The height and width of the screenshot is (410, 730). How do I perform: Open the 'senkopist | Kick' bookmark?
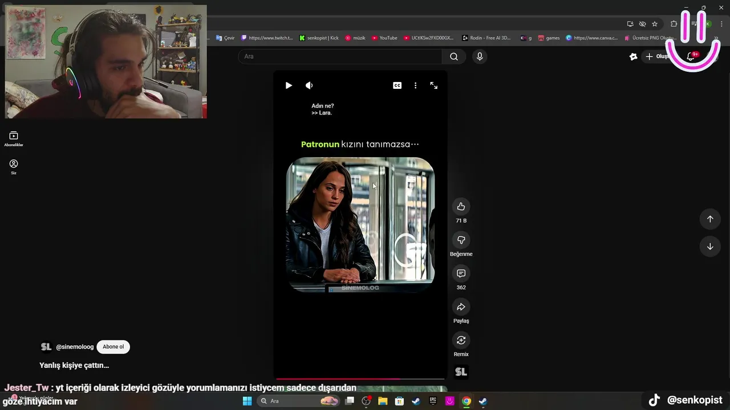pyautogui.click(x=319, y=38)
